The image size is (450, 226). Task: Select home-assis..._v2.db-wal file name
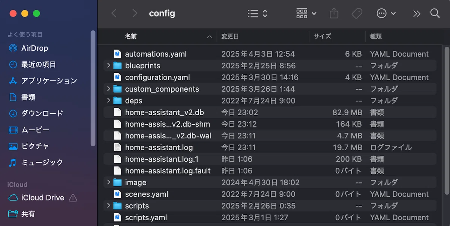click(168, 136)
